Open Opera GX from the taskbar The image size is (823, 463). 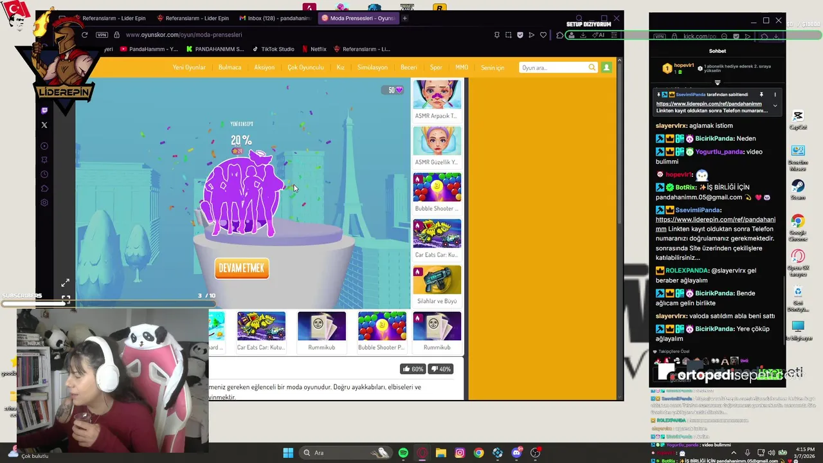(x=422, y=453)
